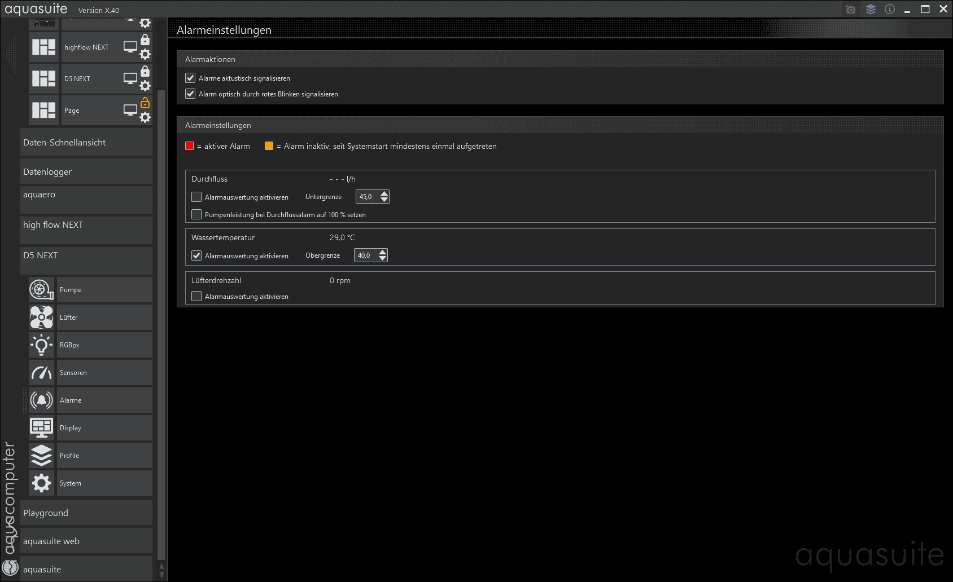Screen dimensions: 953x582
Task: Enable Lüfterdrehzahl Alarmauswertung aktivieren checkbox
Action: click(196, 296)
